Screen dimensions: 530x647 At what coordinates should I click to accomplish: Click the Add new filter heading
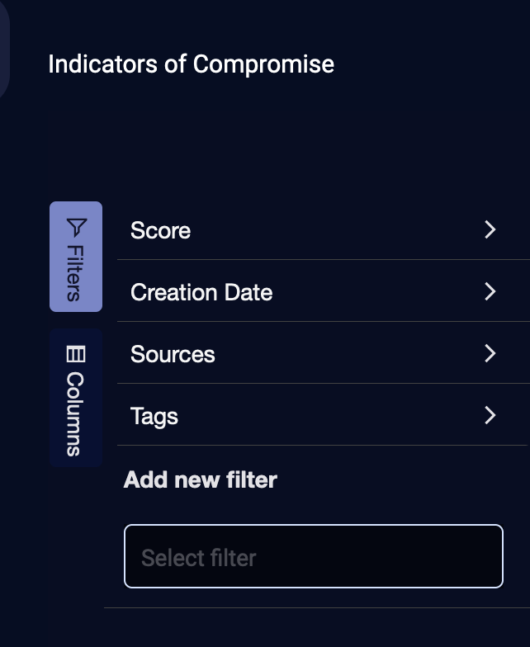[200, 479]
